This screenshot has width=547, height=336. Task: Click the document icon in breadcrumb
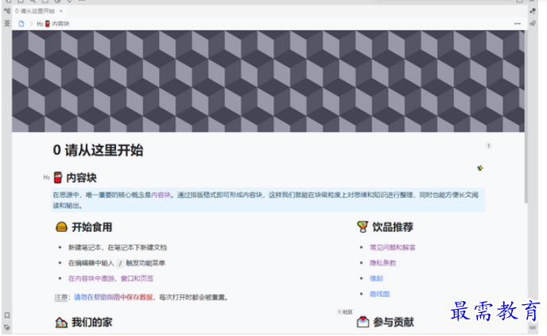coord(21,24)
